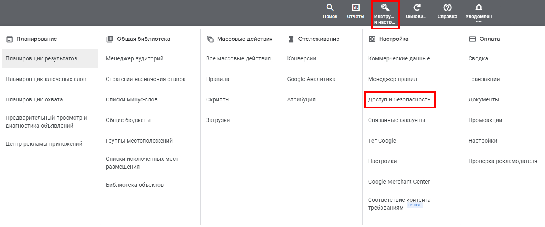Image resolution: width=545 pixels, height=227 pixels.
Task: Open the Отчеты reports icon
Action: (x=356, y=8)
